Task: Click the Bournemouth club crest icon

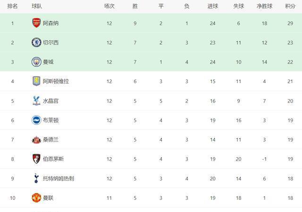Action: [x=36, y=159]
